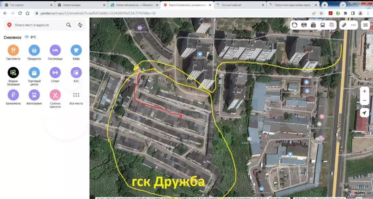The image size is (373, 199).
Task: Collapse the left search panel
Action: point(94,25)
